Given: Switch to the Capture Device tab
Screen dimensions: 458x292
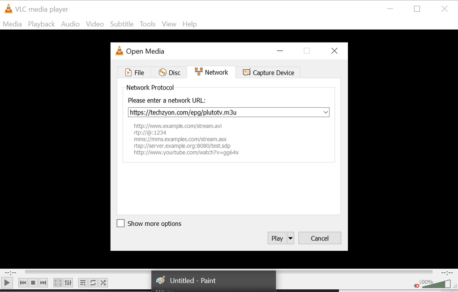Looking at the screenshot, I should click(268, 72).
